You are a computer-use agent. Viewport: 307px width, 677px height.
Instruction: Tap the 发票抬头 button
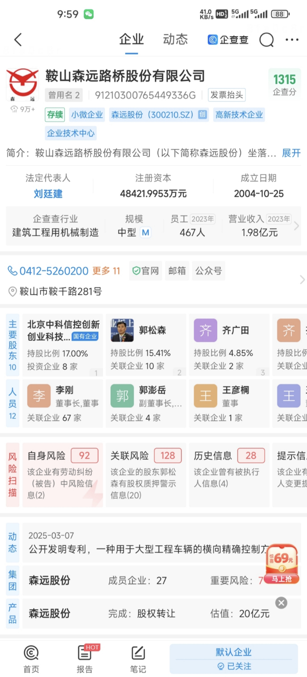tap(227, 95)
